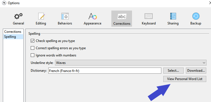Choose the Corrections item in sidebar list

click(x=13, y=32)
